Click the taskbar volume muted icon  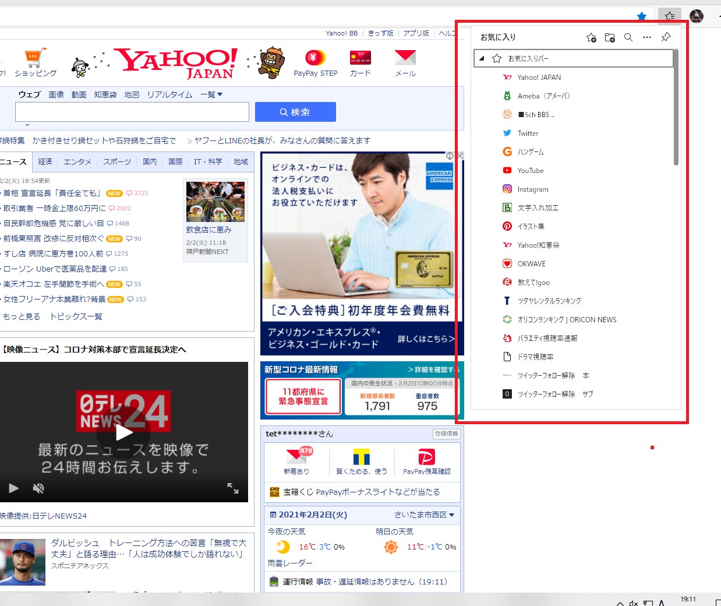634,603
